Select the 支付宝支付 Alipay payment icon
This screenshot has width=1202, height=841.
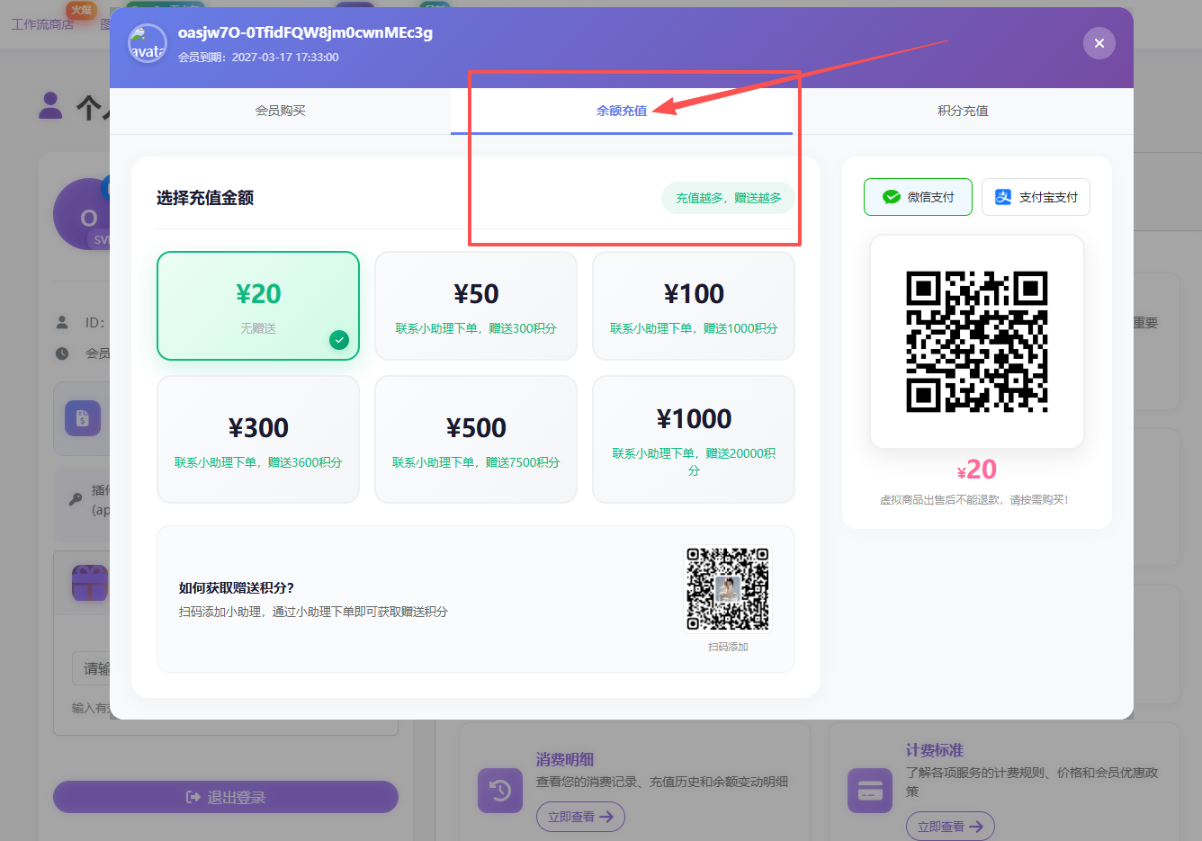coord(1002,197)
